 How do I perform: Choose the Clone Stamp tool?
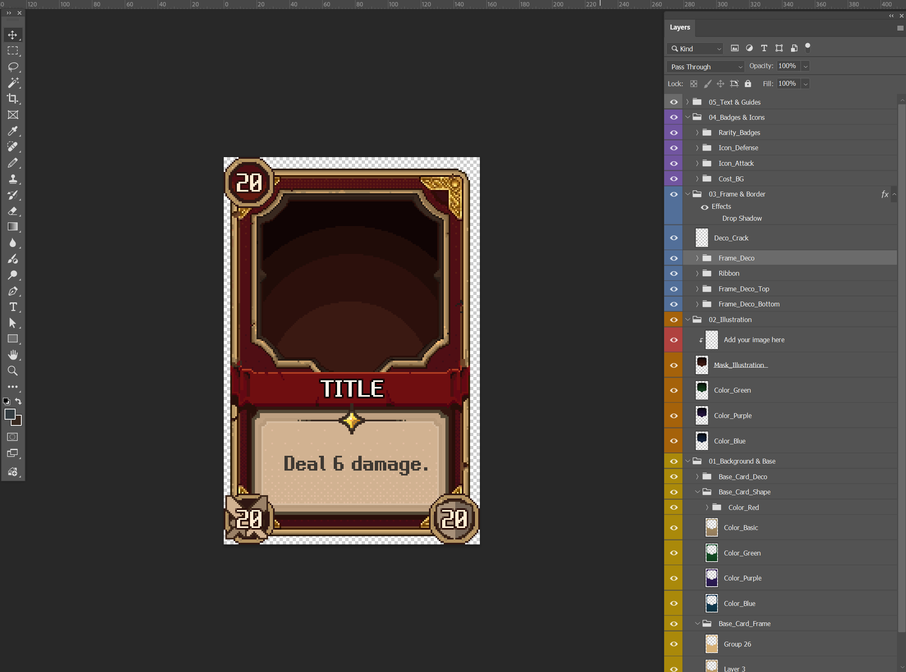(13, 179)
